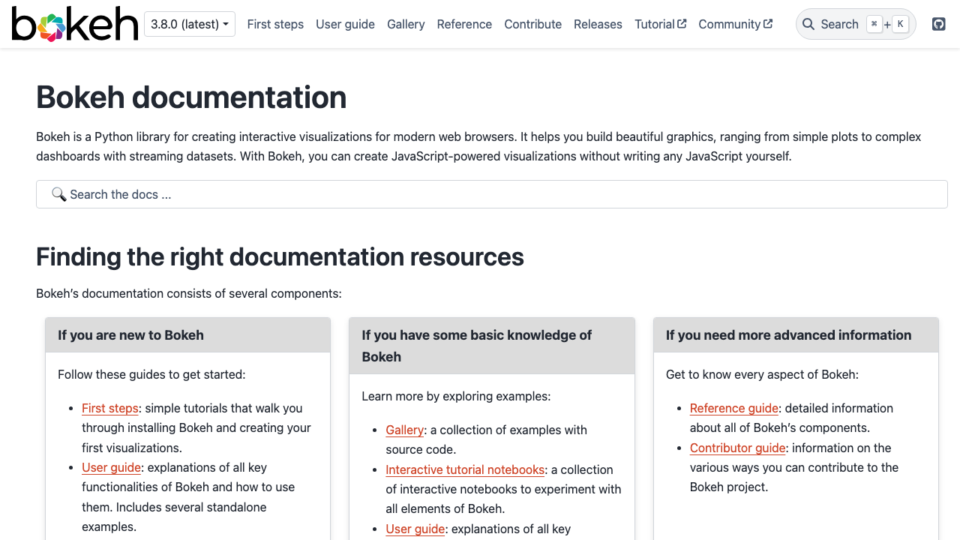Navigate to Releases in the navbar

[598, 24]
